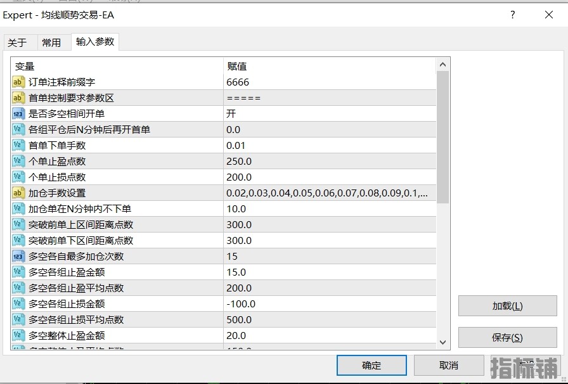Image resolution: width=568 pixels, height=384 pixels.
Task: Select the 输入参数 tab
Action: pyautogui.click(x=95, y=42)
